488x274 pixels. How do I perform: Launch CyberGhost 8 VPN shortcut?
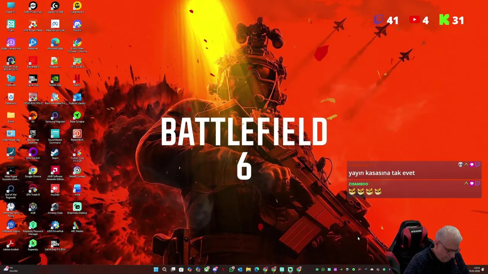pyautogui.click(x=77, y=7)
